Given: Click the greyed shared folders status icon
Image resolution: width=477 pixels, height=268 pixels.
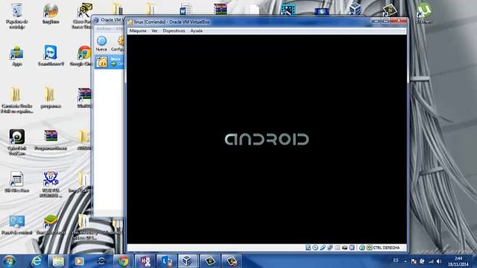Looking at the screenshot, I should tap(337, 248).
